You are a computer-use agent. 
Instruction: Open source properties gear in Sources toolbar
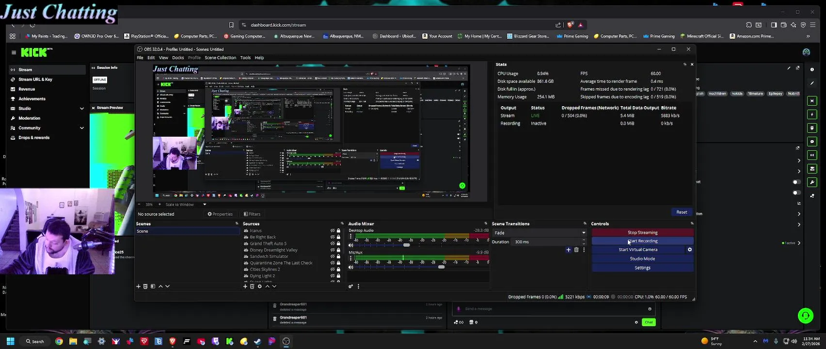coord(259,286)
